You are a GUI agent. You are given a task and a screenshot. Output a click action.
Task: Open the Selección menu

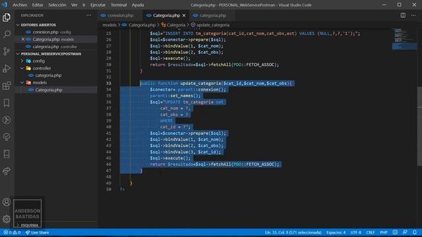coord(57,5)
